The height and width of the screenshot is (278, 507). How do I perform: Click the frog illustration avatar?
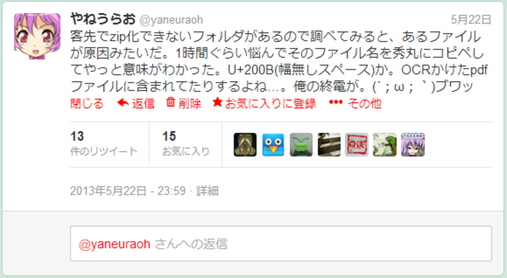[385, 144]
